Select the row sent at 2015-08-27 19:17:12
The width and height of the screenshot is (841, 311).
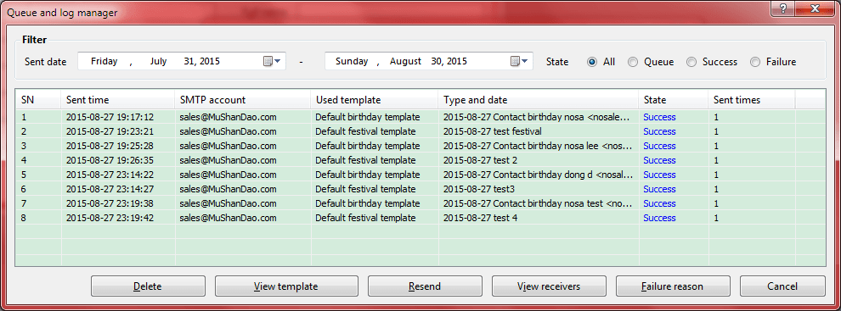[x=421, y=117]
